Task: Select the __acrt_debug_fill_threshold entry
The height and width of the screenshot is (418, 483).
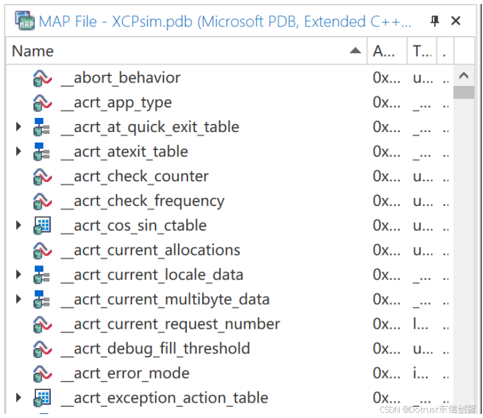Action: [155, 349]
